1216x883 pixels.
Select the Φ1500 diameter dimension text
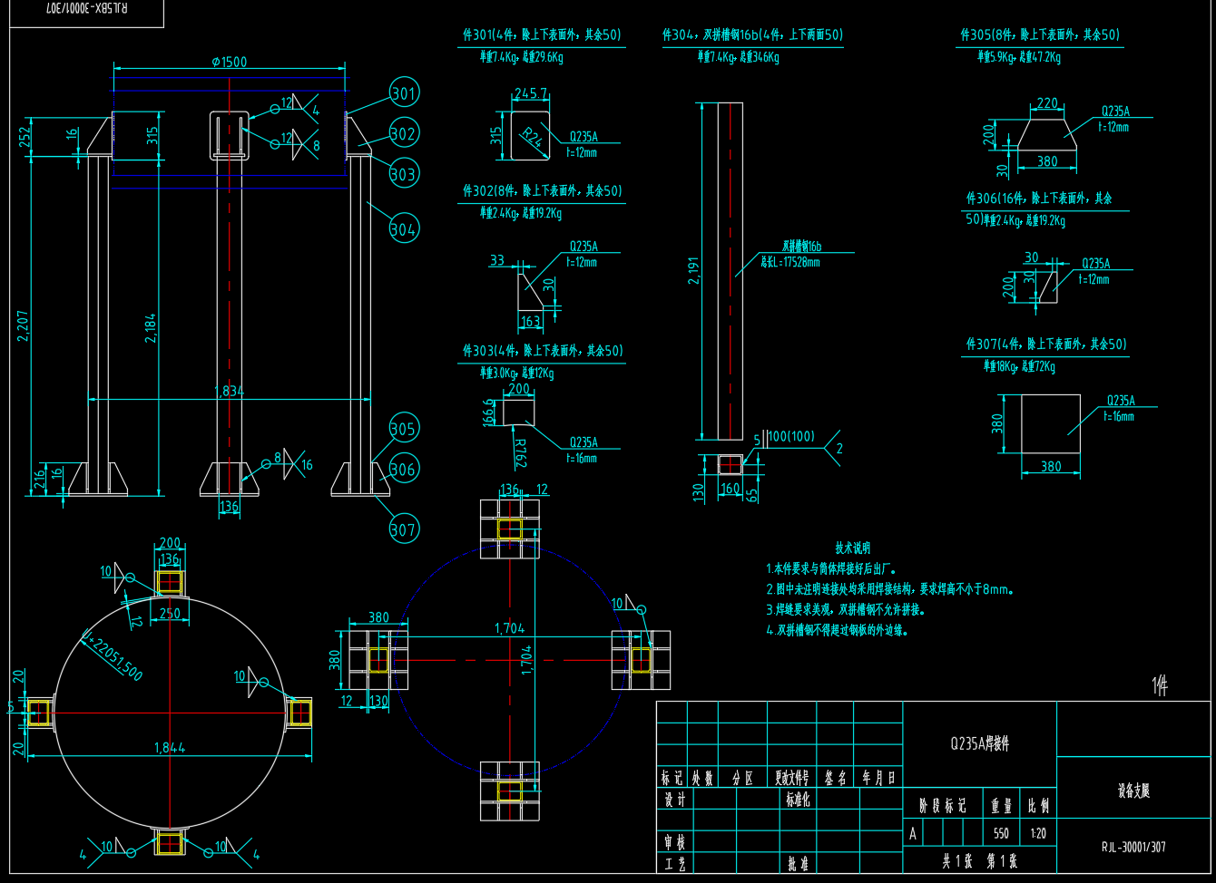pos(229,62)
